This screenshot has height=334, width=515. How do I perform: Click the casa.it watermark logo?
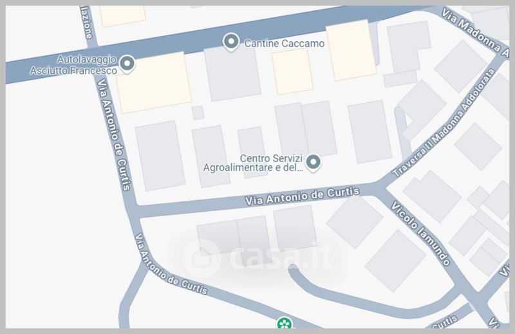(257, 257)
